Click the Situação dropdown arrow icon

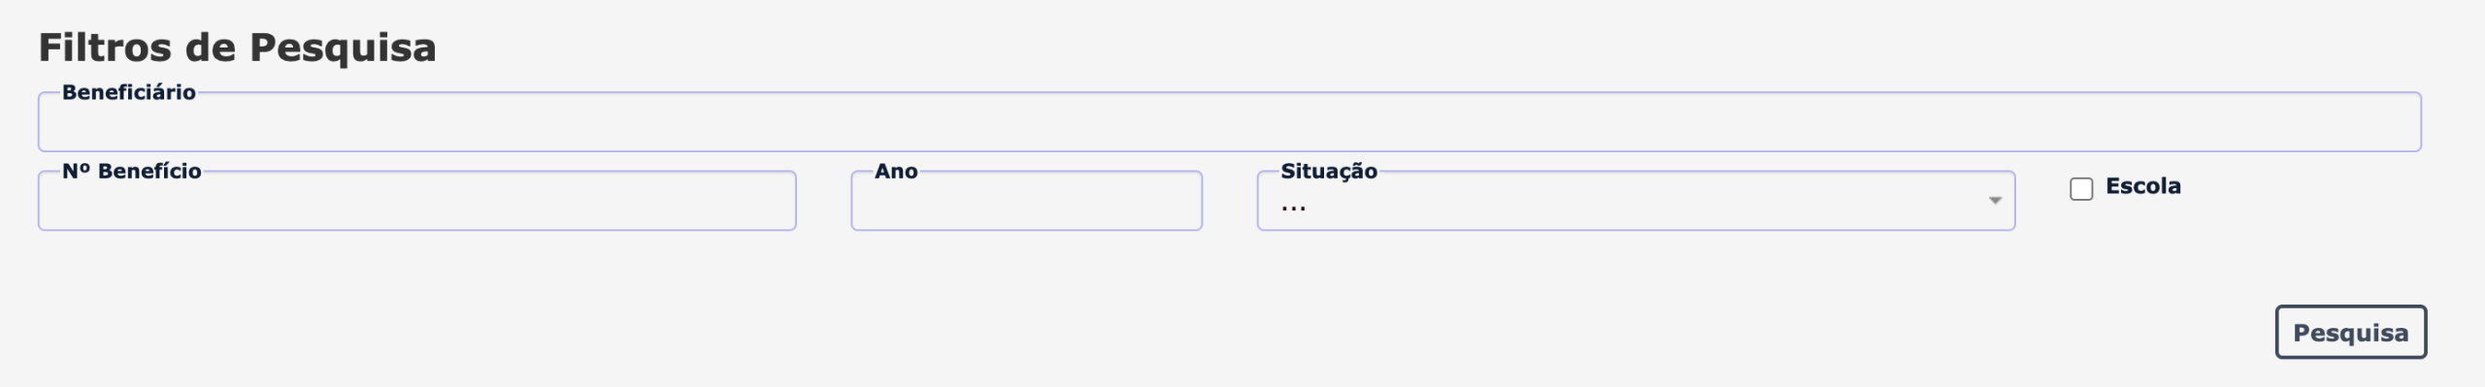pyautogui.click(x=1995, y=201)
